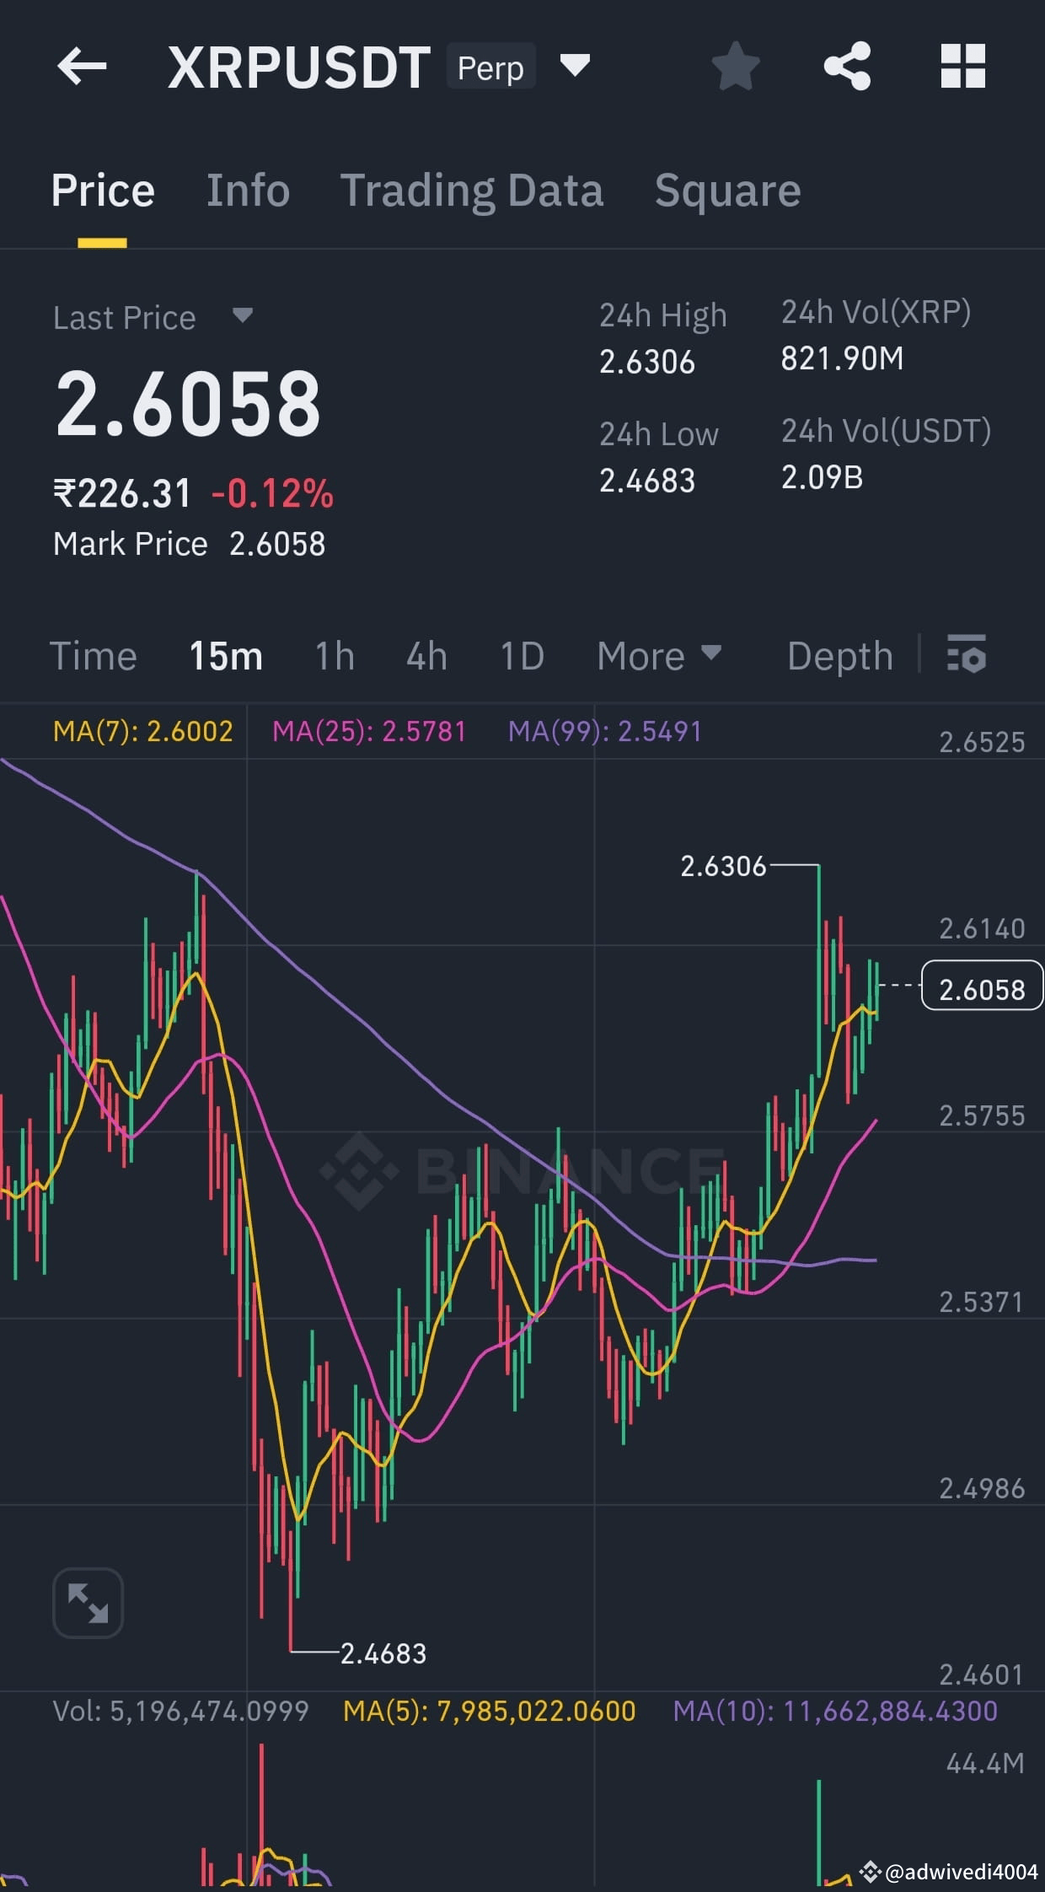Screen dimensions: 1045x1892
Task: Select the 4h timeframe
Action: (426, 655)
